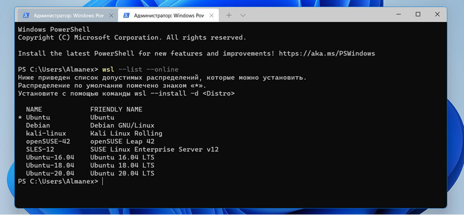Viewport: 464px width, 215px height.
Task: Click the 'openSUSE-42' distro name
Action: (48, 141)
